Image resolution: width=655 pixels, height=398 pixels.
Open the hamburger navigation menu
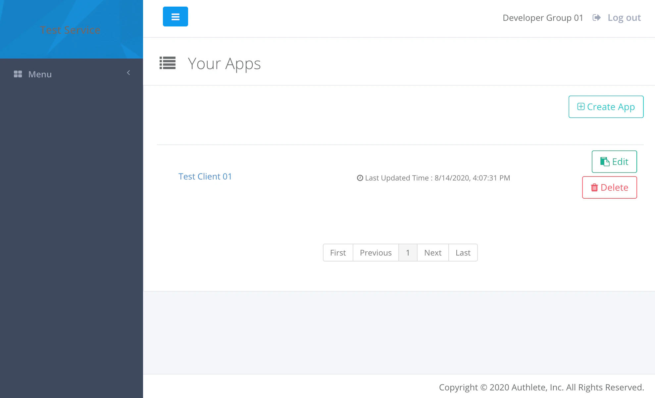pos(175,16)
